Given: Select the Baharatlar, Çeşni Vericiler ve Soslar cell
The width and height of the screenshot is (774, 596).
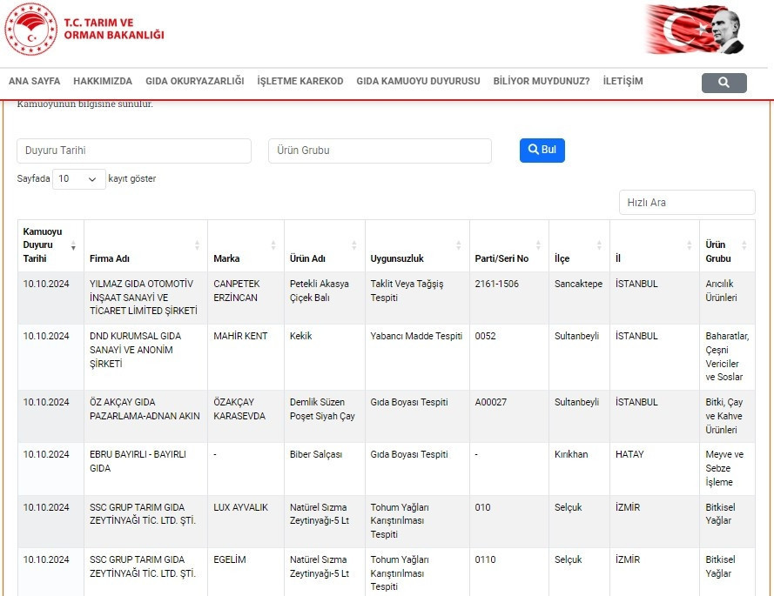Looking at the screenshot, I should pyautogui.click(x=727, y=357).
